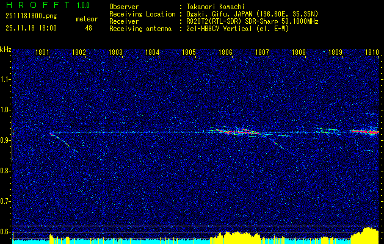Click the Receiving antenna label
This screenshot has width=384, height=244.
coord(140,29)
